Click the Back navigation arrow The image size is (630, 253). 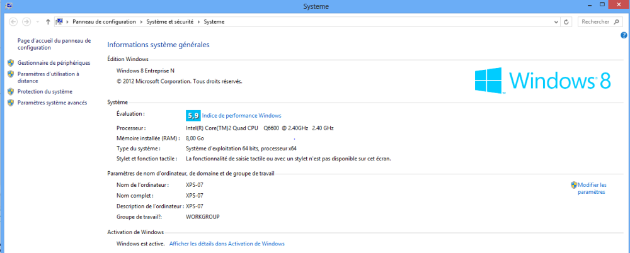pos(13,22)
